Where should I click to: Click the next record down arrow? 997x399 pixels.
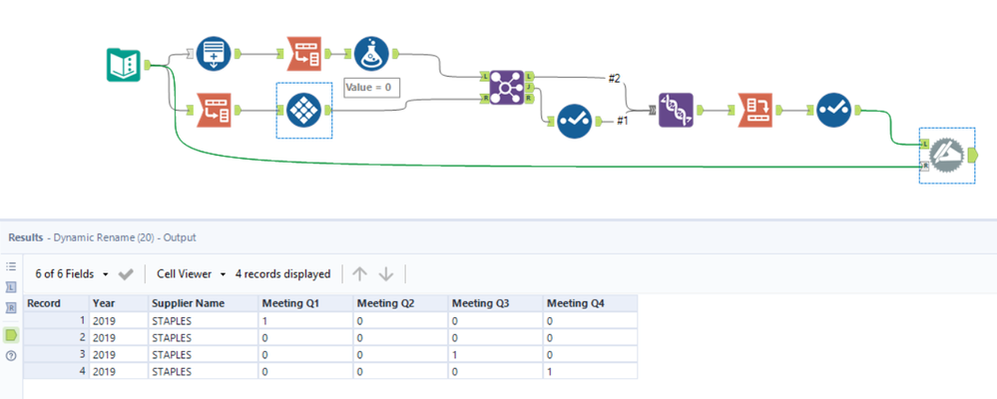click(386, 273)
